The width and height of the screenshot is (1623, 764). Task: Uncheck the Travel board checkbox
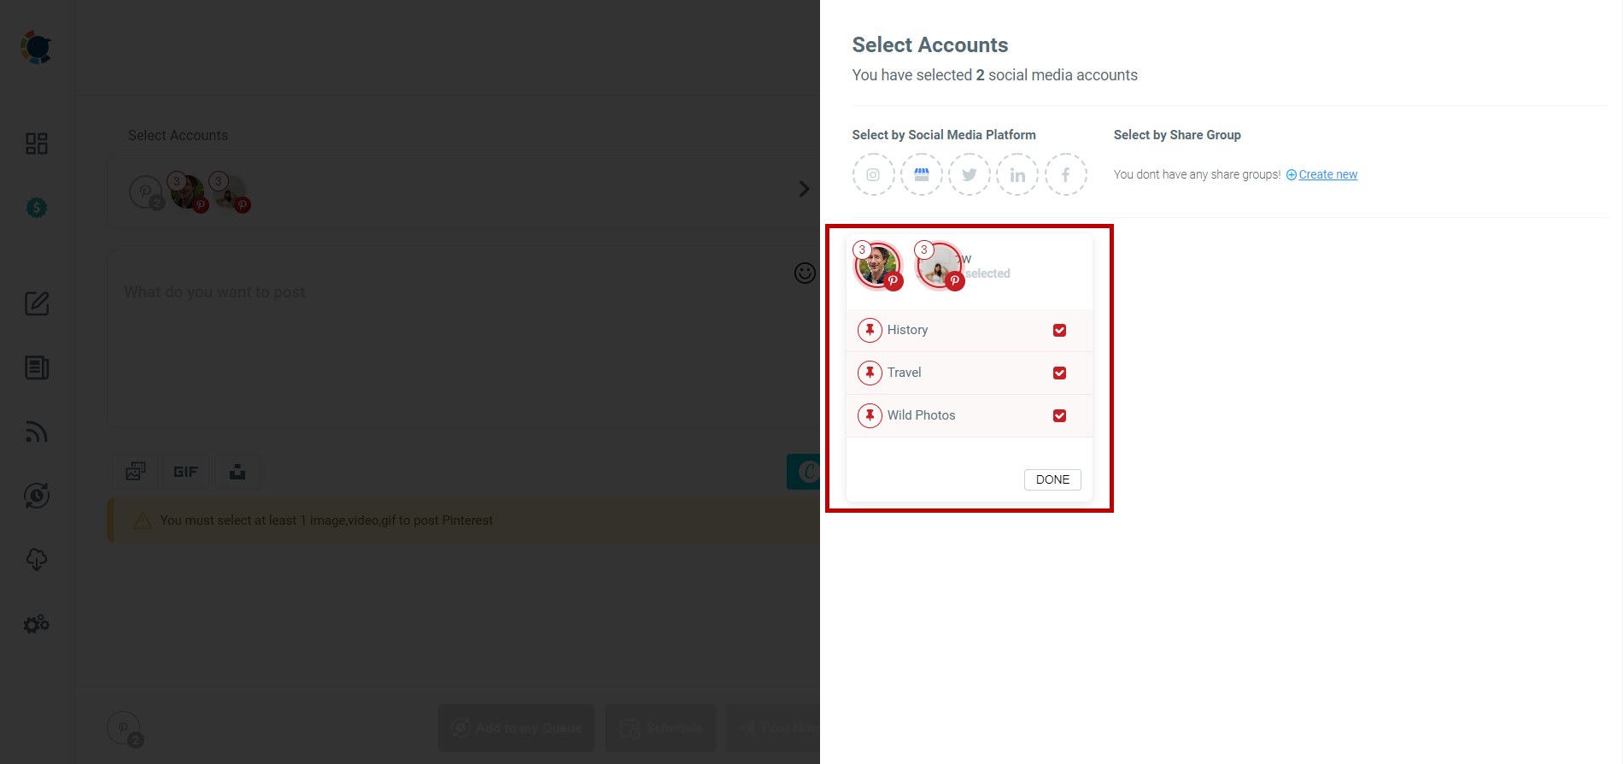pos(1059,373)
